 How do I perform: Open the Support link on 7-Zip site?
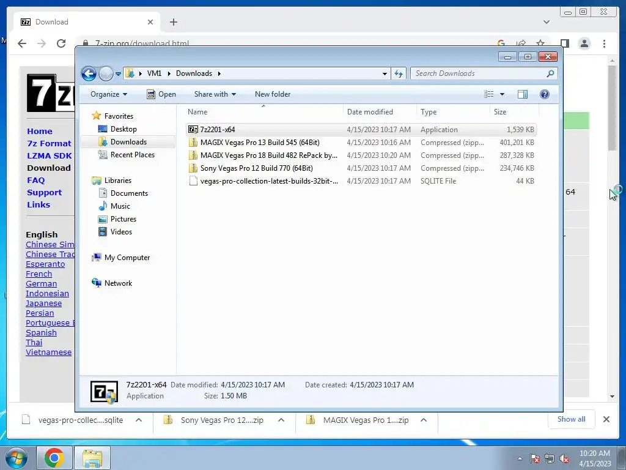[x=44, y=193]
